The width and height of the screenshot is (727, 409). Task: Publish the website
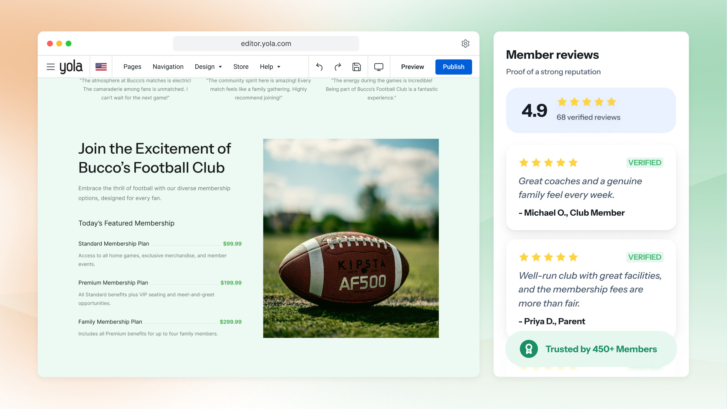454,67
